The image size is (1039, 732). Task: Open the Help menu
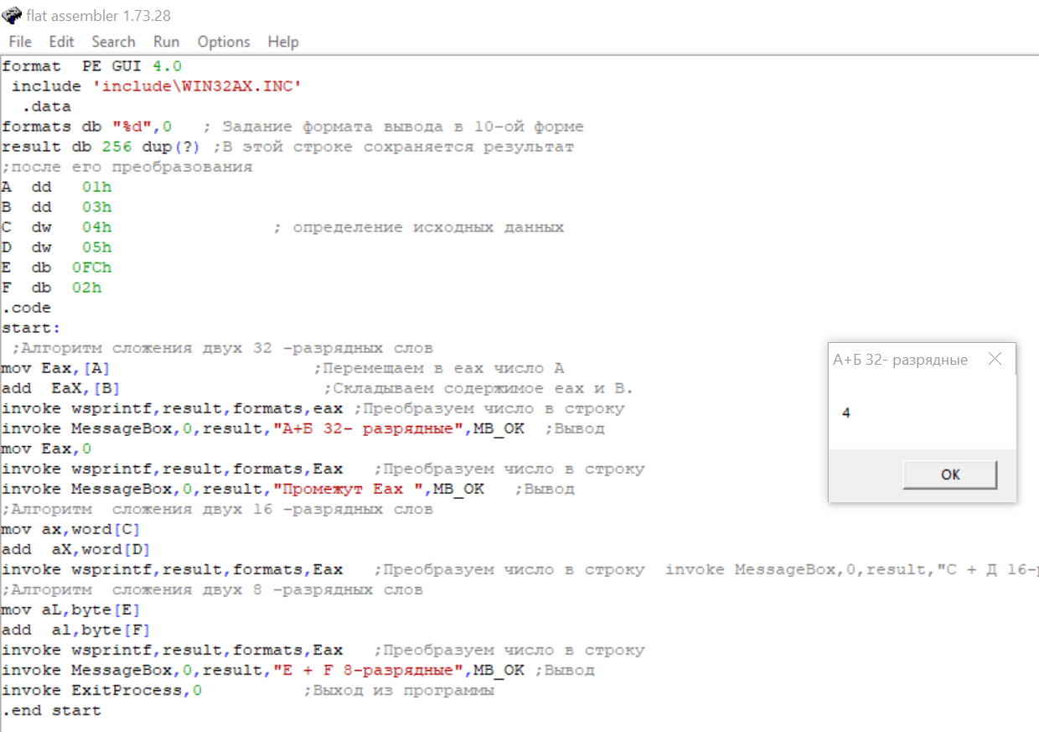coord(283,41)
